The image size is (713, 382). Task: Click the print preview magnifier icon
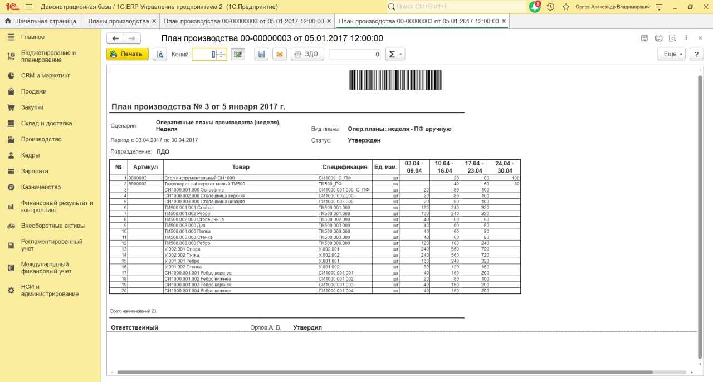159,54
